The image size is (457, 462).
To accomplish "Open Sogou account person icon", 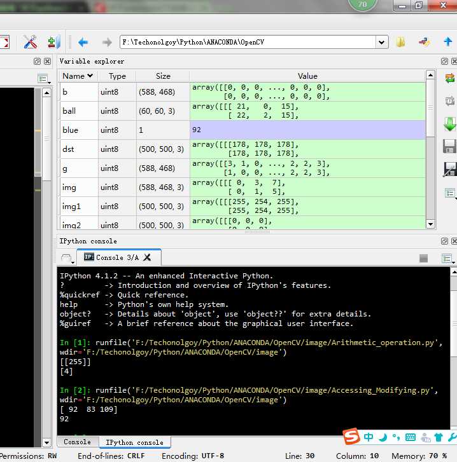I will (425, 438).
